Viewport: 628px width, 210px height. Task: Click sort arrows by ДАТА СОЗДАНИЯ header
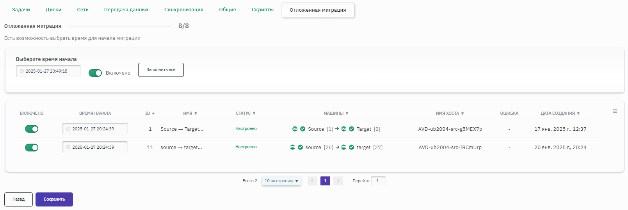578,113
